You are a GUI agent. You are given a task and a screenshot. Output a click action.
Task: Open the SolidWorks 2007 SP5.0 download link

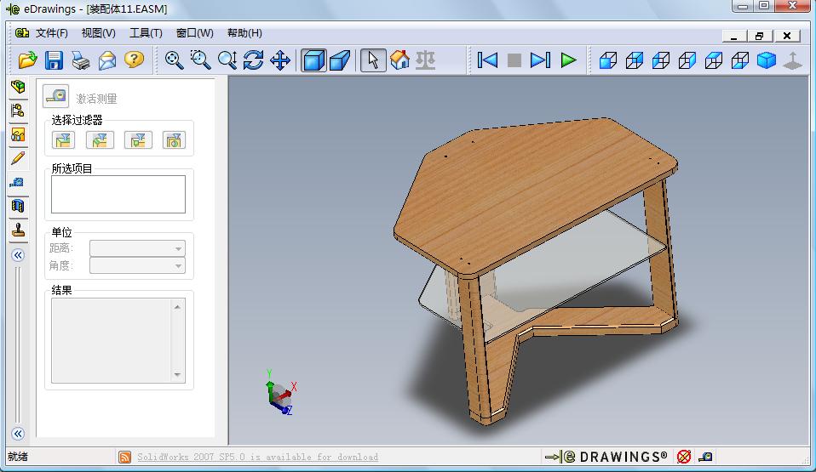(x=257, y=457)
